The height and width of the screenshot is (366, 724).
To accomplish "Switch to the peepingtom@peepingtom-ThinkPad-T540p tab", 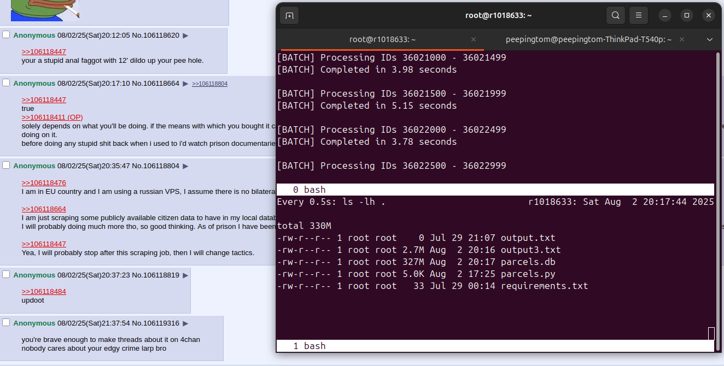I will [588, 39].
